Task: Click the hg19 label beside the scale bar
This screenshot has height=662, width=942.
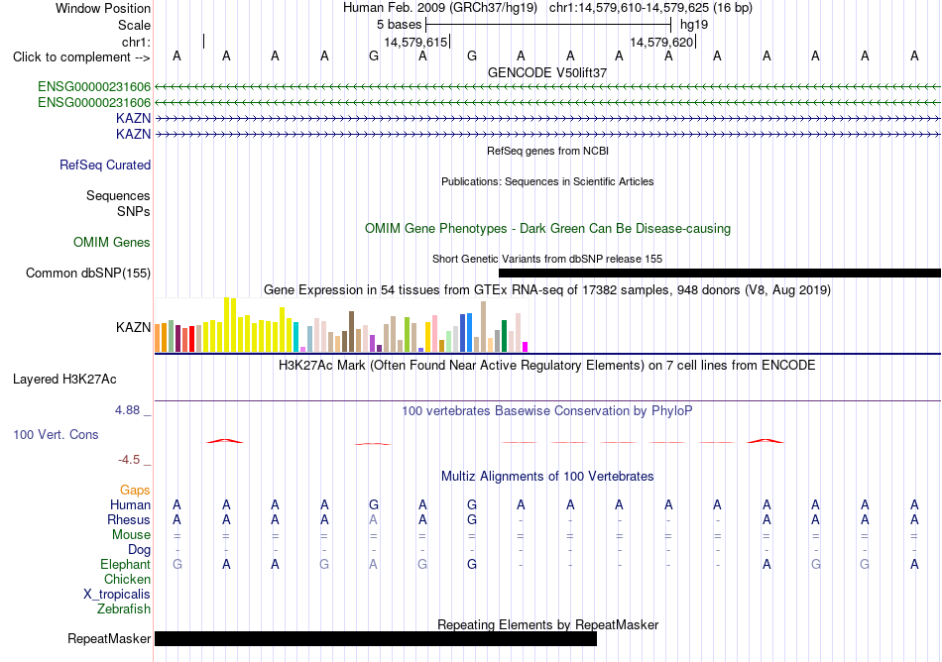Action: pyautogui.click(x=694, y=25)
